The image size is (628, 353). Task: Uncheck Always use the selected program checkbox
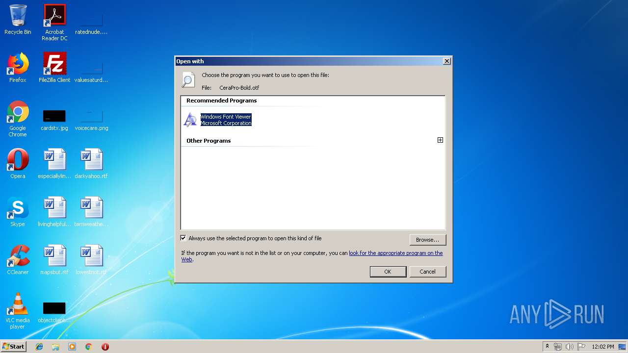point(183,238)
